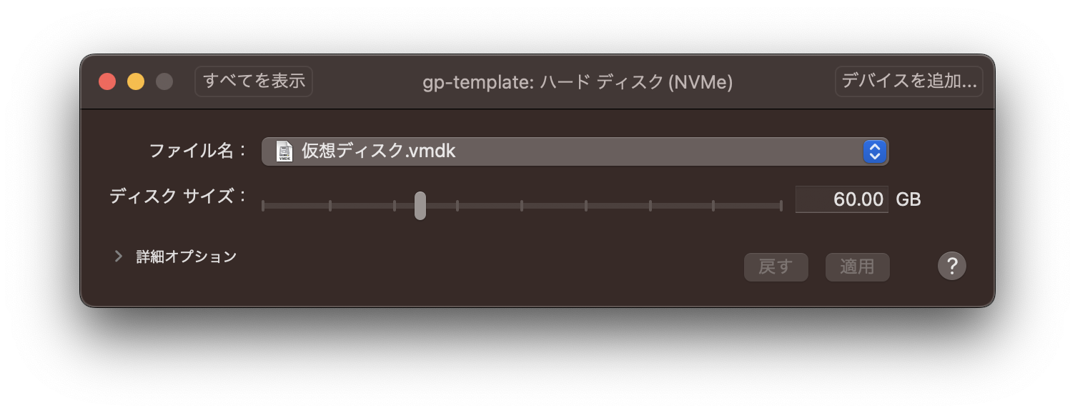Viewport: 1075px width, 413px height.
Task: Open the 仮想ディスク.vmdk file name dropdown
Action: [x=574, y=151]
